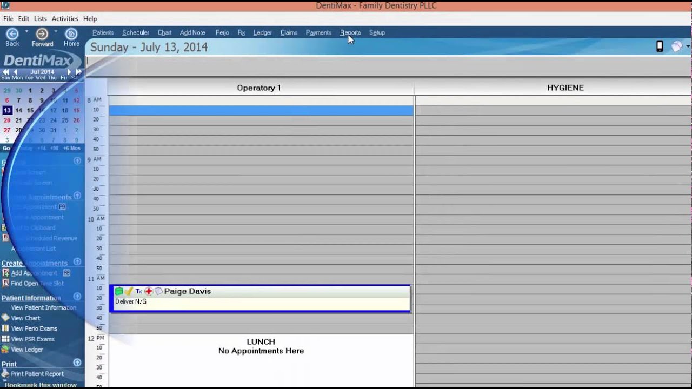The height and width of the screenshot is (389, 692).
Task: Click the Find Open Time Slot icon
Action: [6, 283]
